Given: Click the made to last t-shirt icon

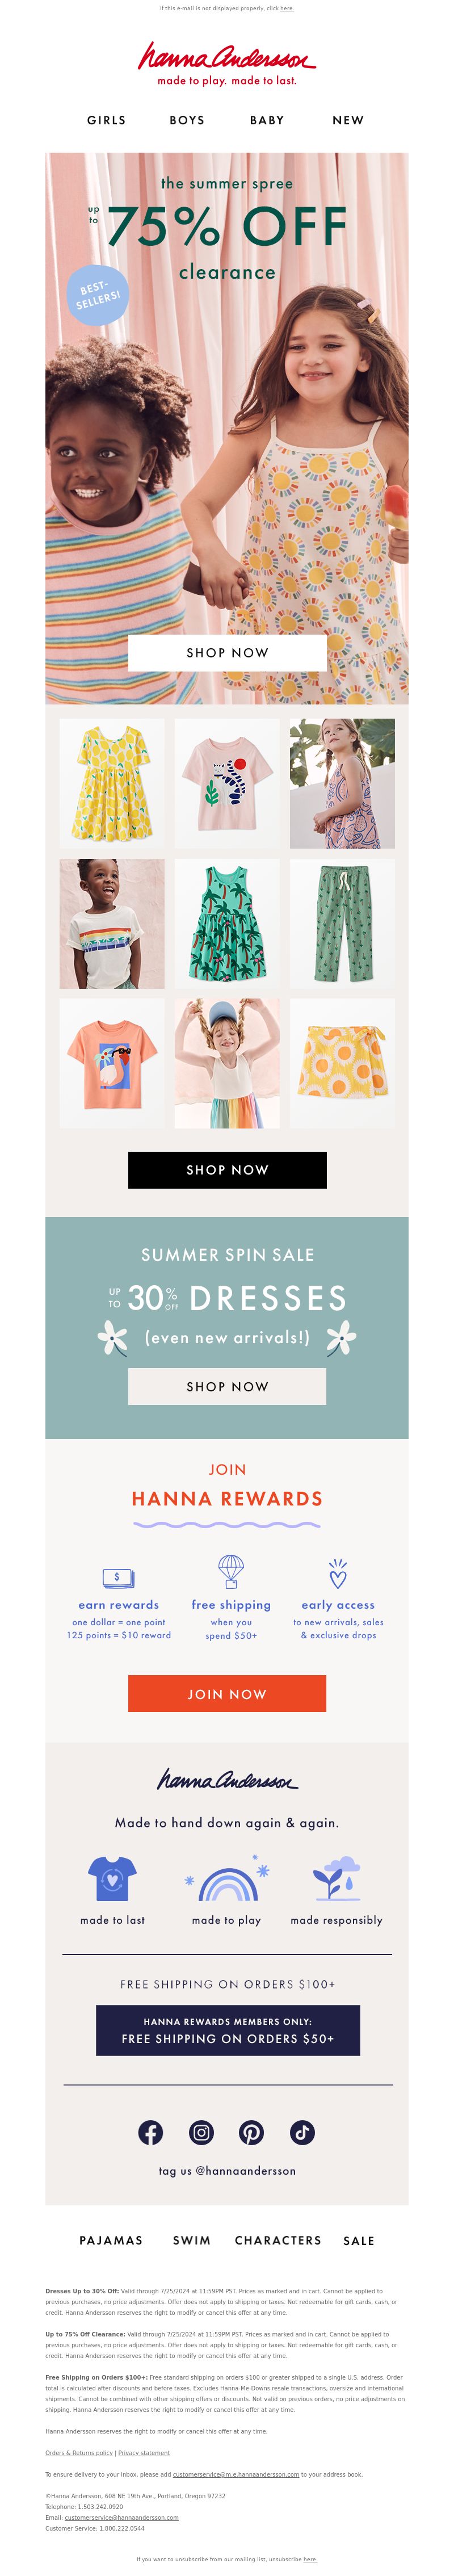Looking at the screenshot, I should tap(112, 1878).
